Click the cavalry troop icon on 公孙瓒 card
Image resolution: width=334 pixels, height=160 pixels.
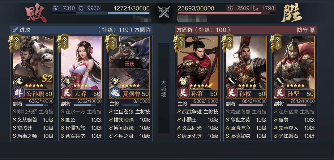(19, 81)
